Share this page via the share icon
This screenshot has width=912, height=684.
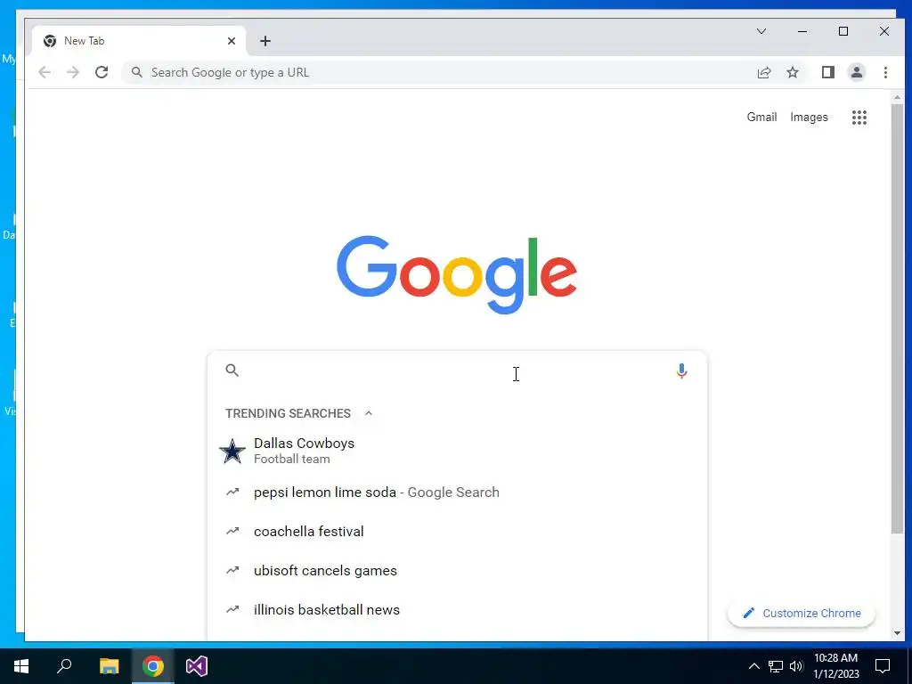click(x=763, y=72)
